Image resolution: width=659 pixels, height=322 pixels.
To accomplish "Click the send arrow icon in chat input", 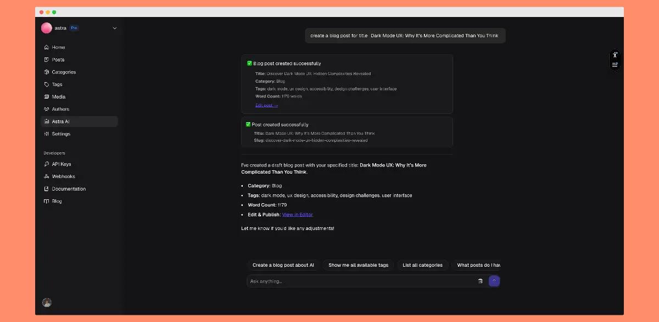I will 494,280.
